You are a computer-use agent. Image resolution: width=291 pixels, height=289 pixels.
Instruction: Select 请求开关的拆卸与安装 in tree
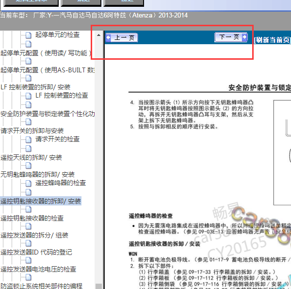(x=32, y=131)
